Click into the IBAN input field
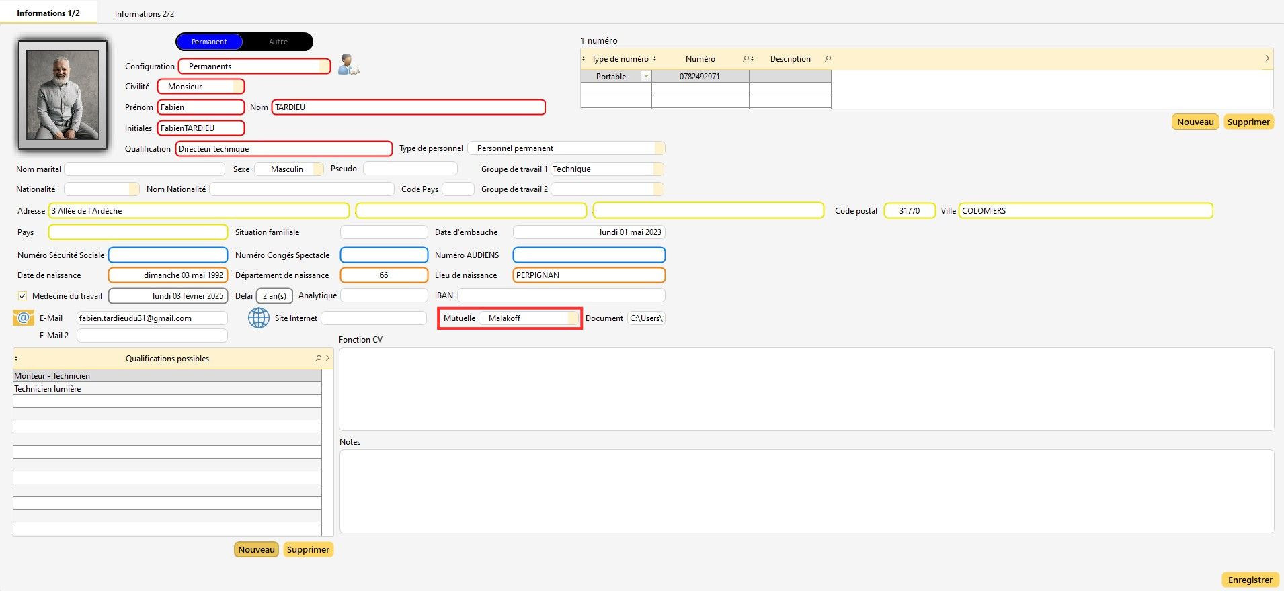 (561, 295)
